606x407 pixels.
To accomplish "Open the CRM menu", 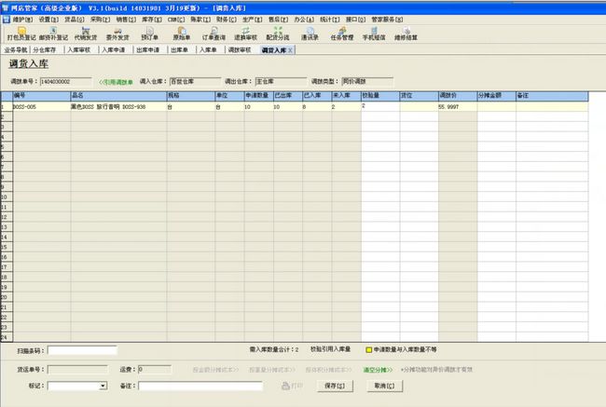I will pyautogui.click(x=176, y=20).
